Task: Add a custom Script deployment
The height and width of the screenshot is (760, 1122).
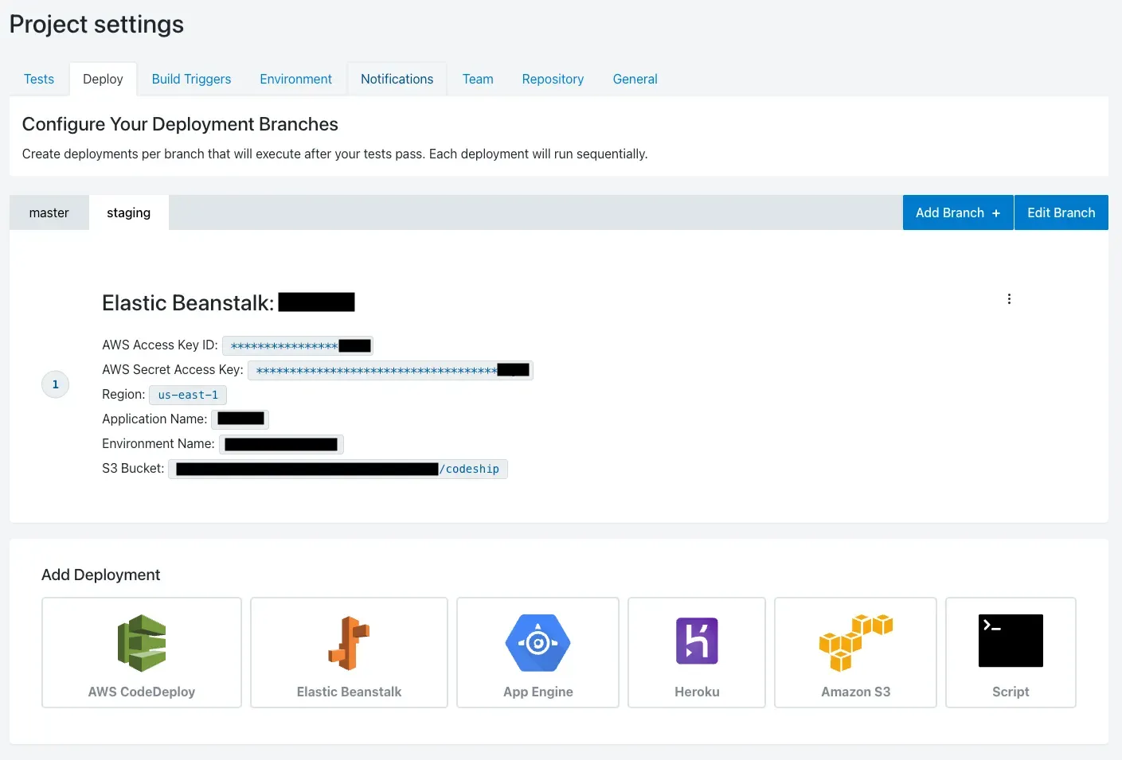Action: [1011, 652]
